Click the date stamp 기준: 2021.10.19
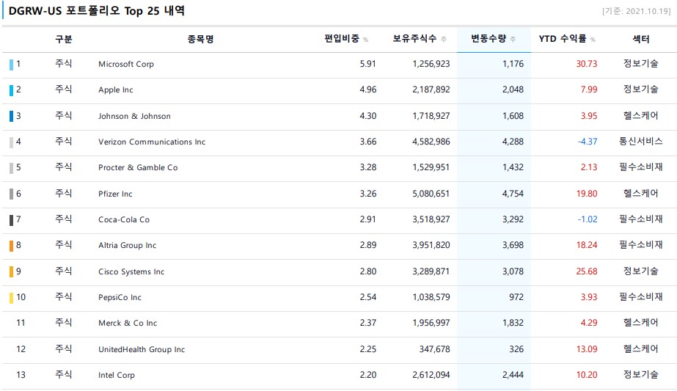677x391 pixels. [637, 11]
